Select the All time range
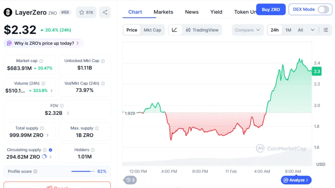Screen dimensions: 335x188 tap(300, 30)
